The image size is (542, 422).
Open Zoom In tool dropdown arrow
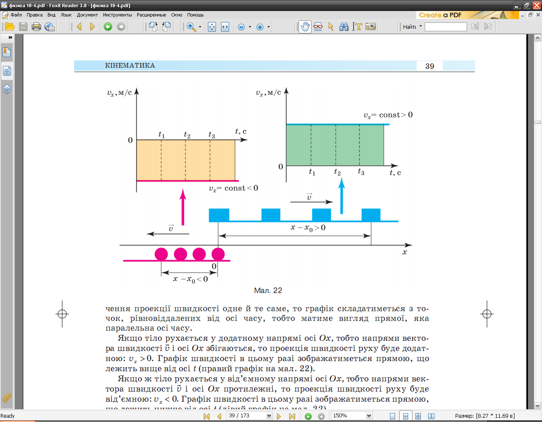[200, 27]
